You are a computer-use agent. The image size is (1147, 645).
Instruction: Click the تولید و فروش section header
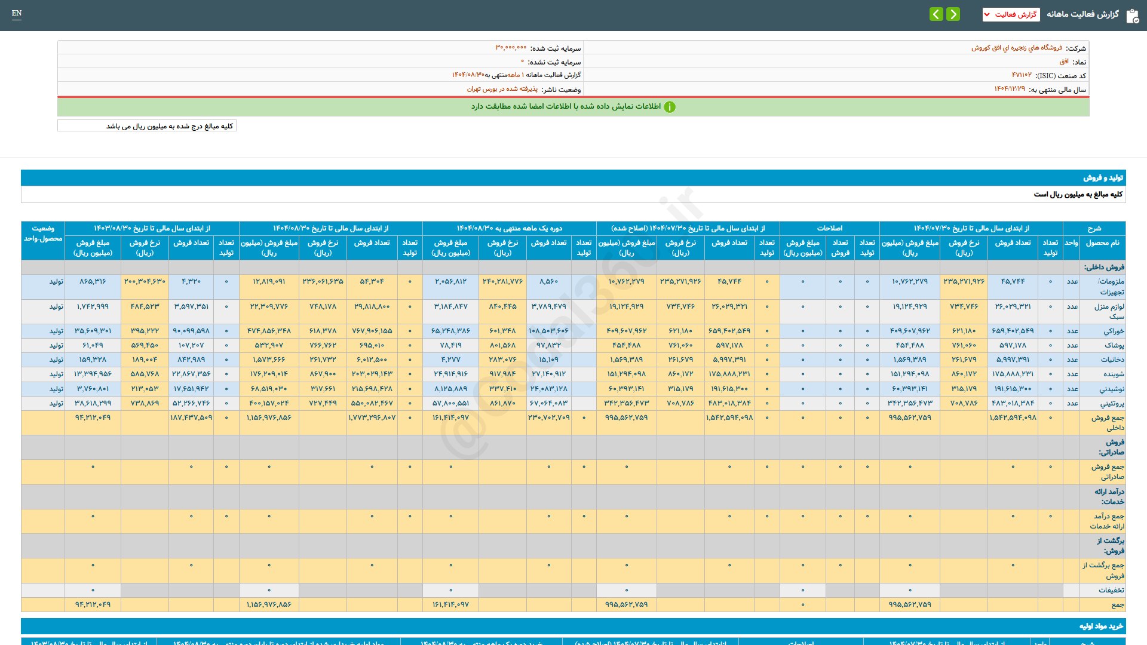tap(1103, 178)
